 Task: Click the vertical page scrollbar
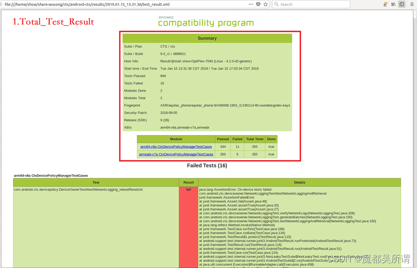point(415,139)
